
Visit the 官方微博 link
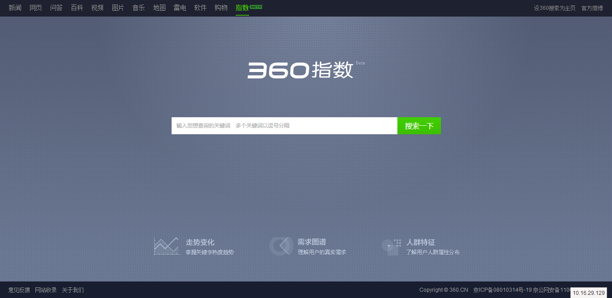592,8
